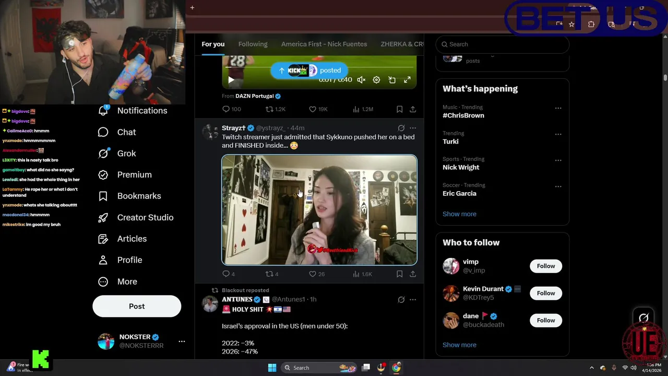Image resolution: width=668 pixels, height=376 pixels.
Task: Bookmark this page with the star icon
Action: pos(571,24)
